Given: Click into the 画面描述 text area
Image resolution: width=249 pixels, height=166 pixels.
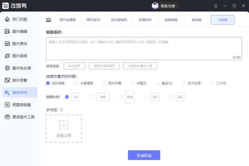Looking at the screenshot, I should coord(144,49).
